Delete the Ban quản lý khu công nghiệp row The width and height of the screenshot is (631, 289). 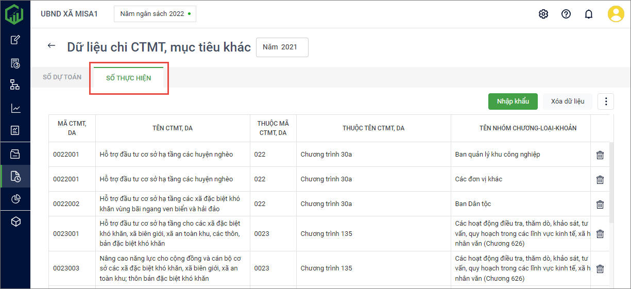tap(600, 155)
